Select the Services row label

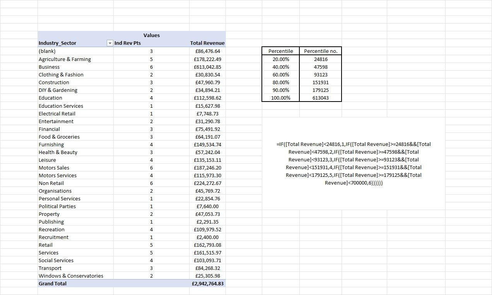pyautogui.click(x=75, y=253)
